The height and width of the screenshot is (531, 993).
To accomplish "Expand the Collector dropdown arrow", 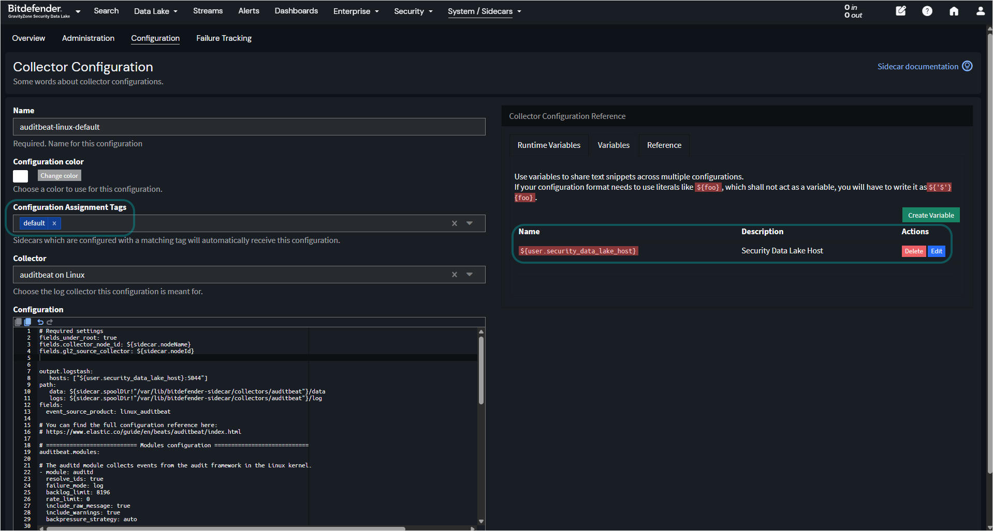I will pos(470,275).
